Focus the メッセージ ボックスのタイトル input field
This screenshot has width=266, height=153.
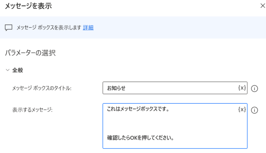[175, 88]
